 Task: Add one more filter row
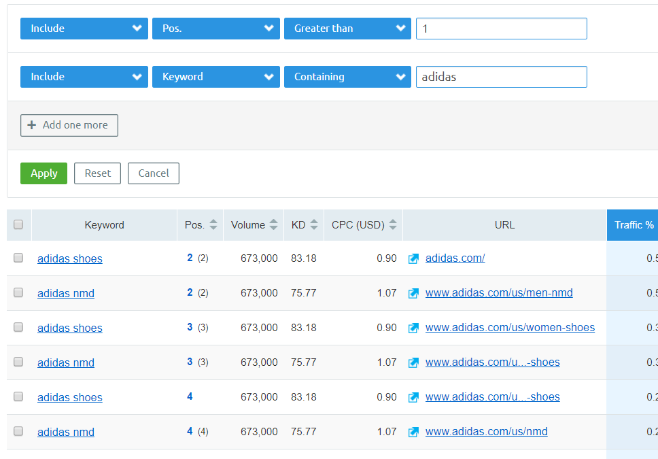pyautogui.click(x=69, y=125)
